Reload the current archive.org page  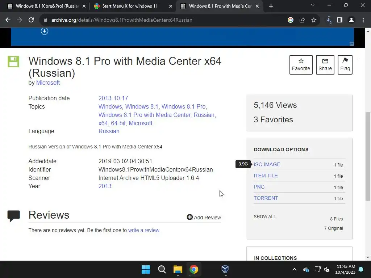coord(31,20)
